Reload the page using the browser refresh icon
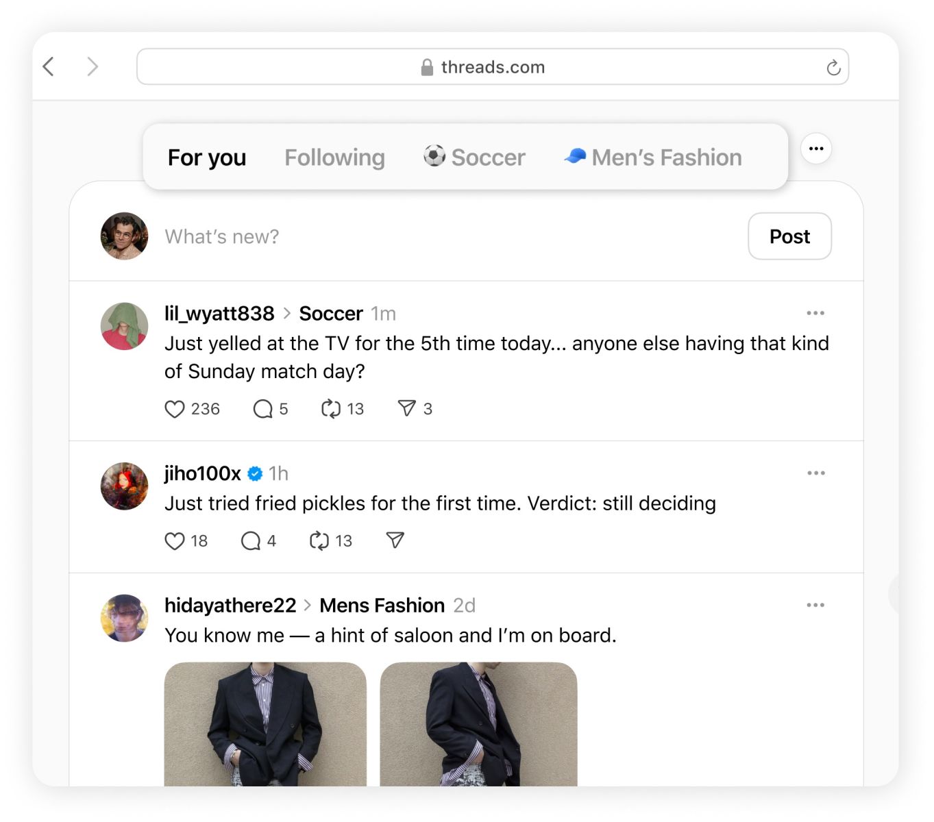Screen dimensions: 934x822 pos(833,67)
